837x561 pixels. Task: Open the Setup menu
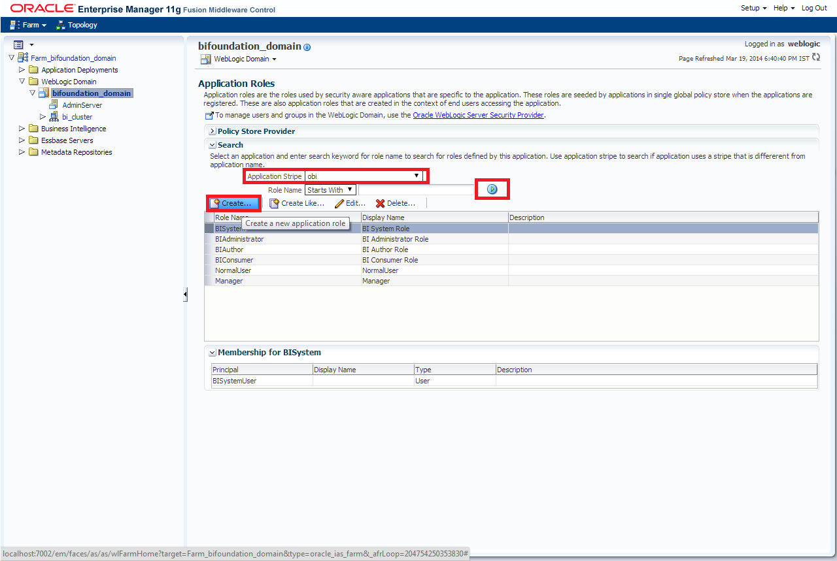coord(753,8)
